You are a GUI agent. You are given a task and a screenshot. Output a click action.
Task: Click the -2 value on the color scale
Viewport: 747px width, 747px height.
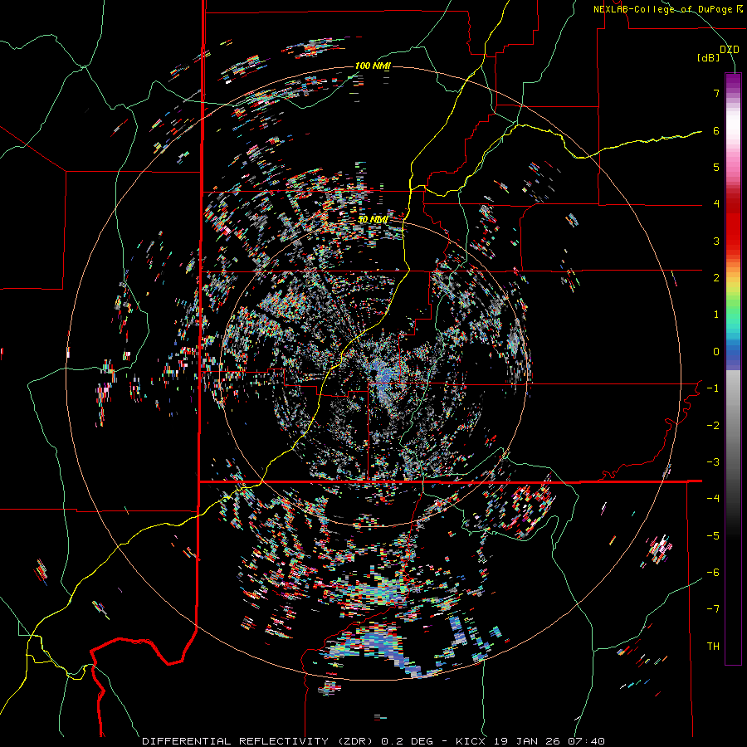coord(713,426)
